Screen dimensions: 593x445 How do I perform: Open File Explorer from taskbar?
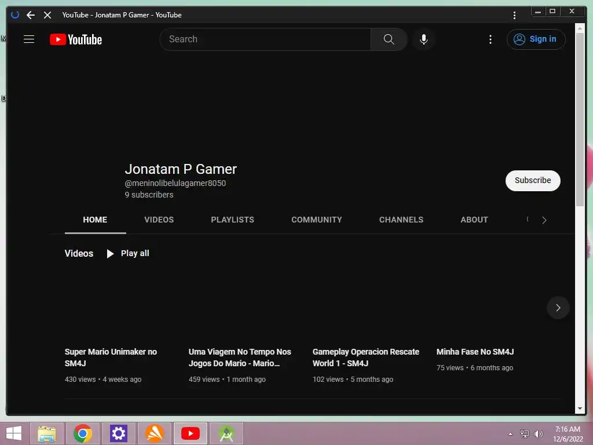tap(47, 433)
